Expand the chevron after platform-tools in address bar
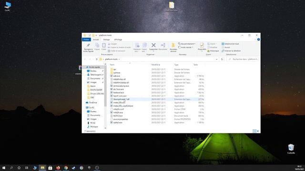Image resolution: width=305 pixels, height=171 pixels. [x=119, y=59]
